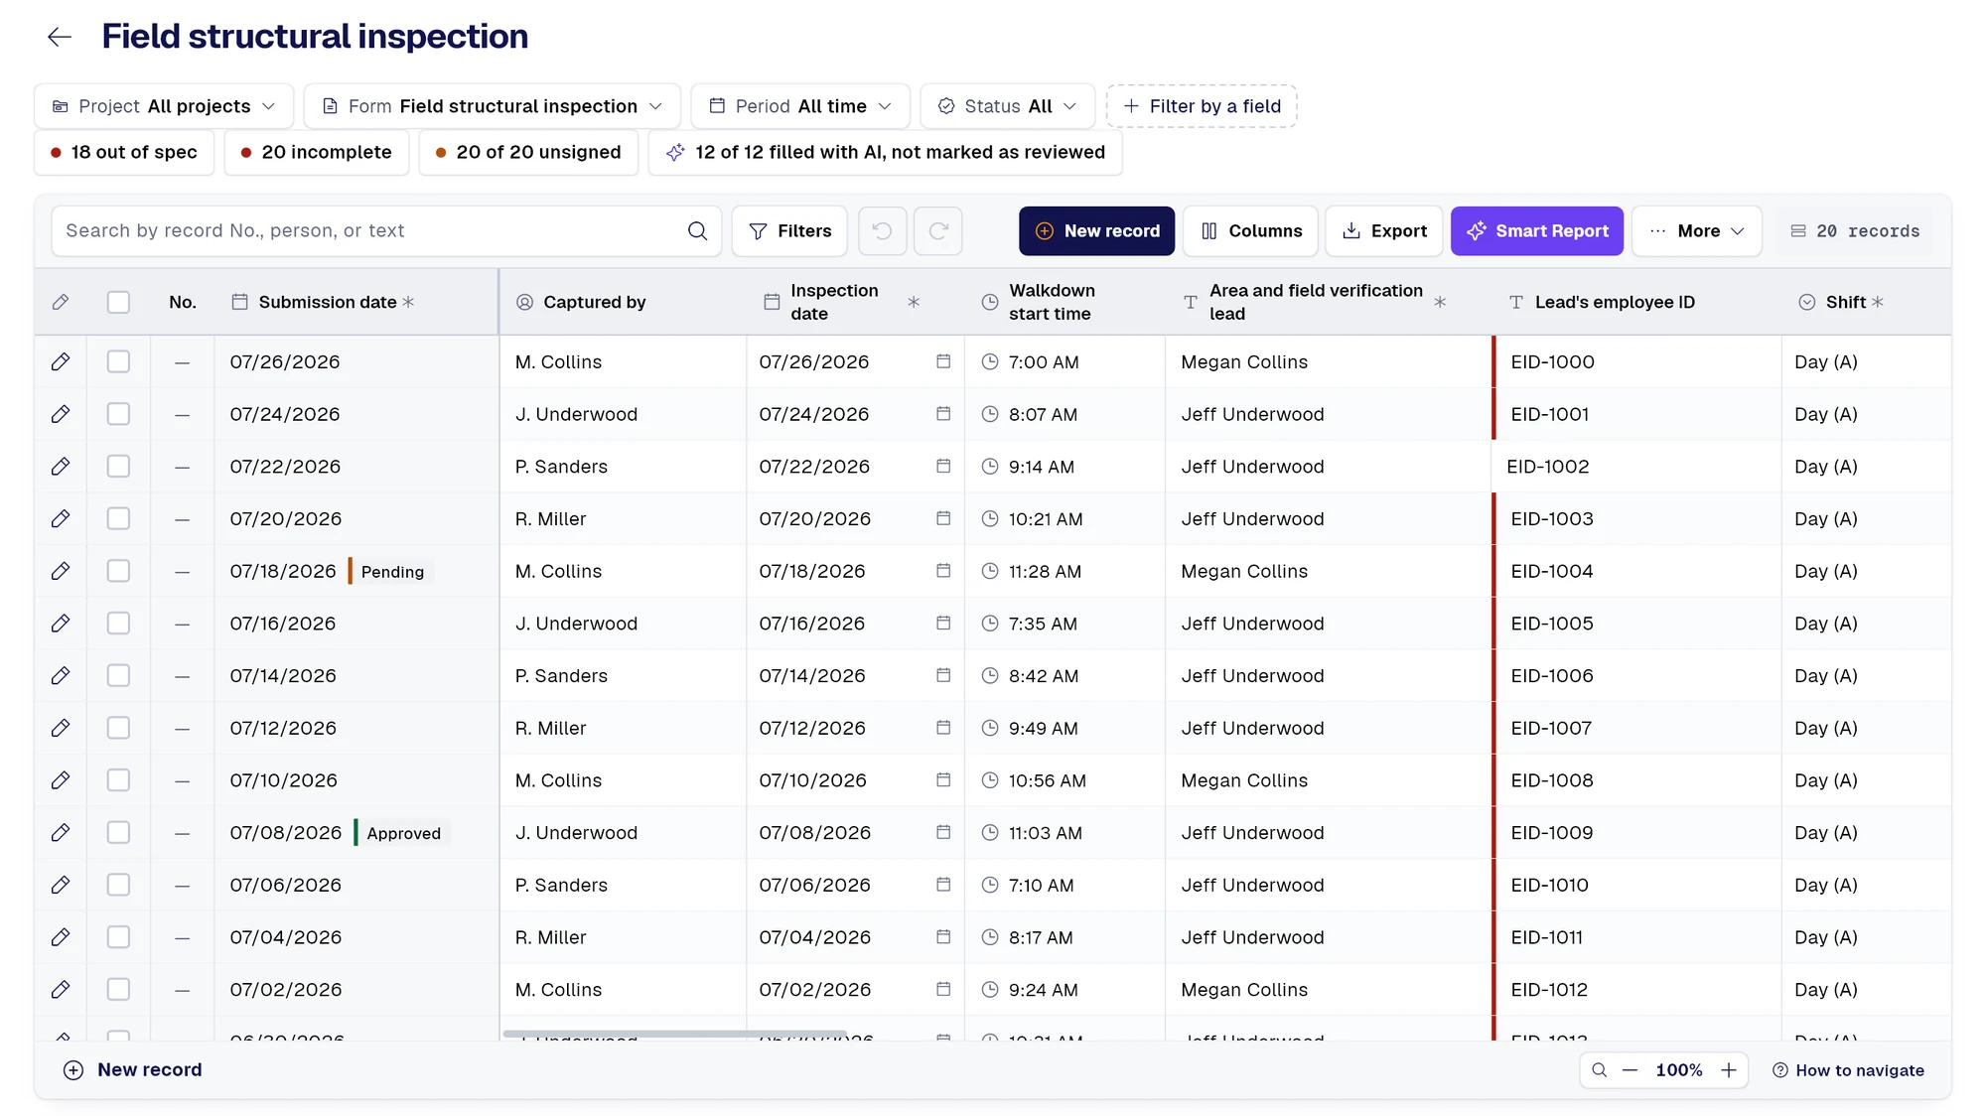
Task: Zoom in with the plus icon
Action: click(1728, 1070)
